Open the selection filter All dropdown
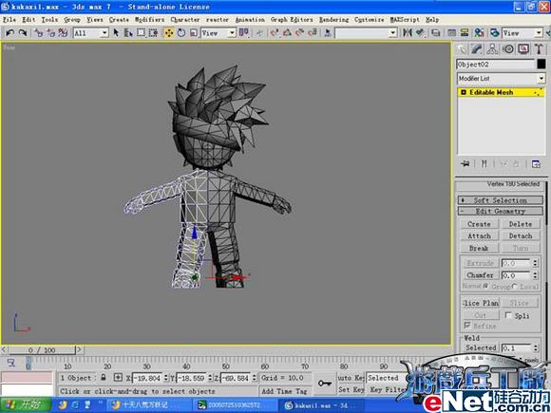 pos(104,33)
